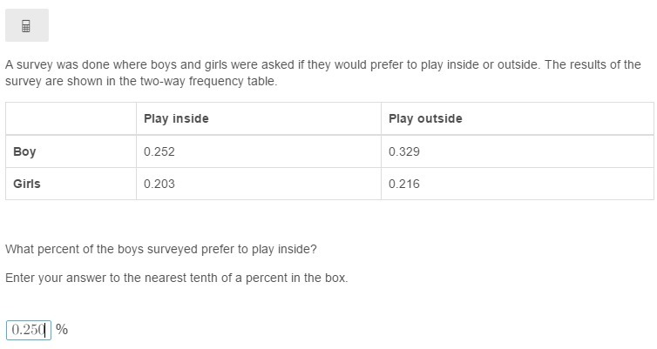Click the empty top-left table cell

pyautogui.click(x=71, y=118)
